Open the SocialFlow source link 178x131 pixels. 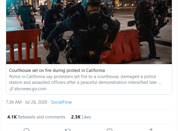pos(61,102)
